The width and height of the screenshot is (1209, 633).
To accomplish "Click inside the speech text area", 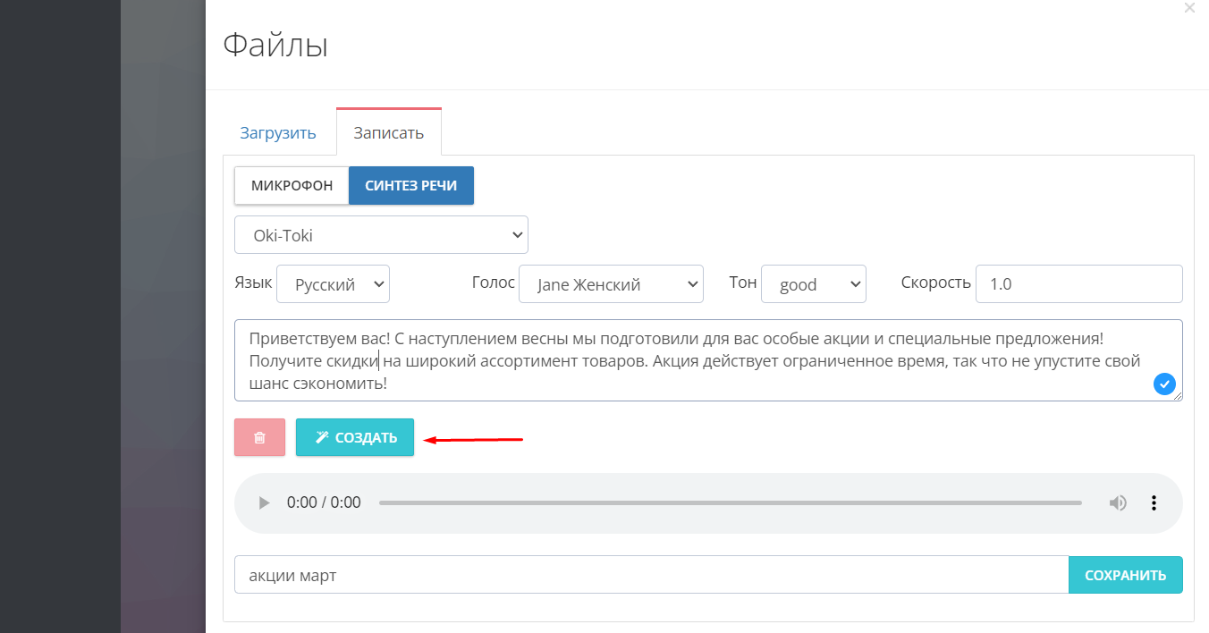I will click(708, 360).
